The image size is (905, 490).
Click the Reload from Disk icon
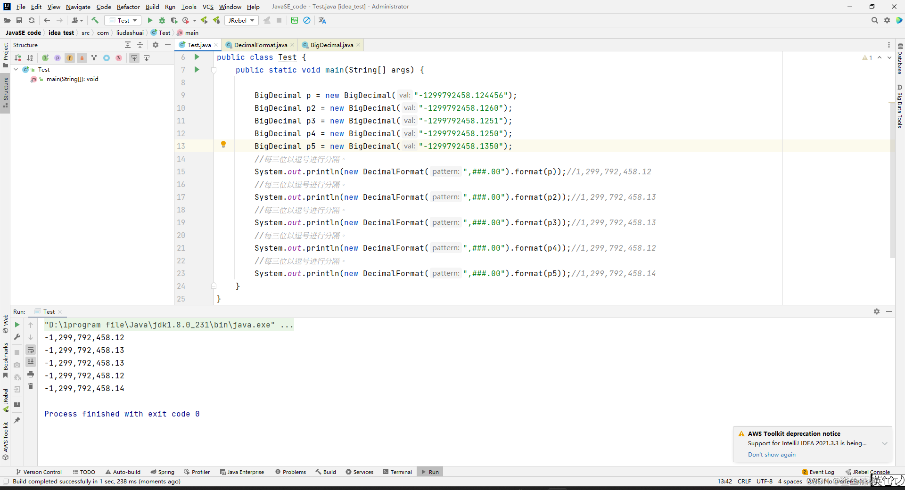[x=32, y=20]
